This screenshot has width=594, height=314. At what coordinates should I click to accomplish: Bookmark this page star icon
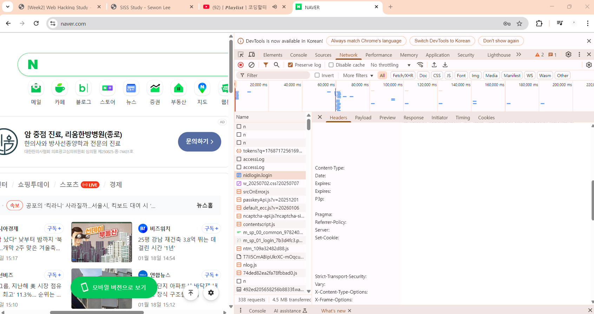coord(519,23)
